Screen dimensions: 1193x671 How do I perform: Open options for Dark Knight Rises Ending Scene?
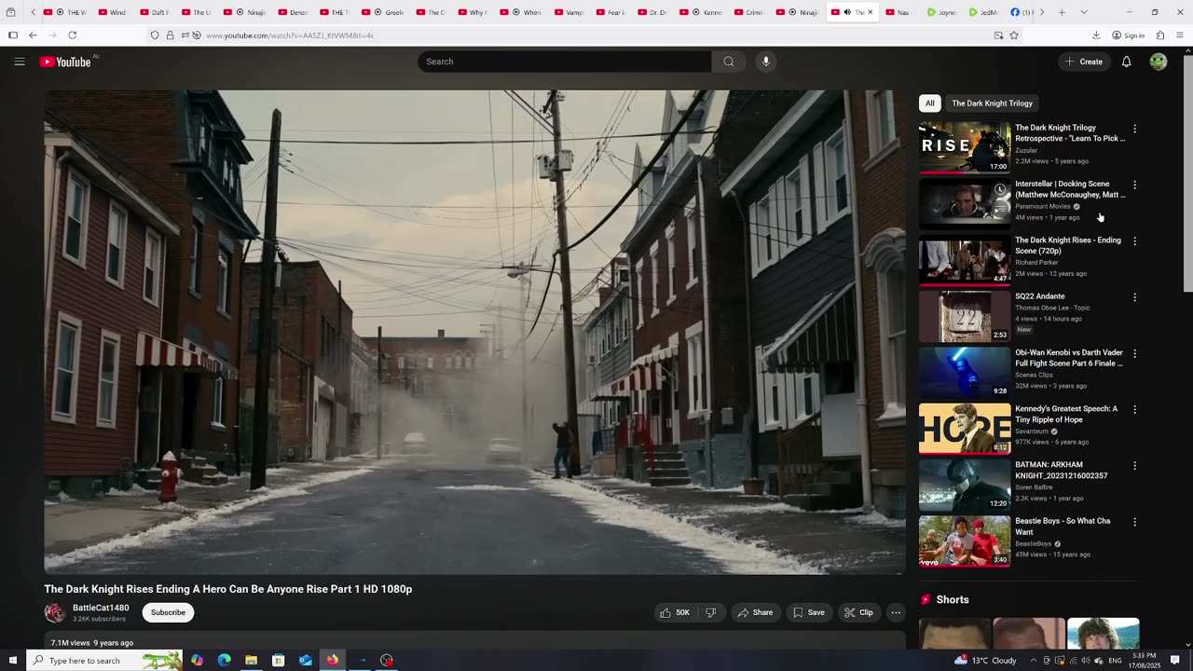(x=1134, y=240)
